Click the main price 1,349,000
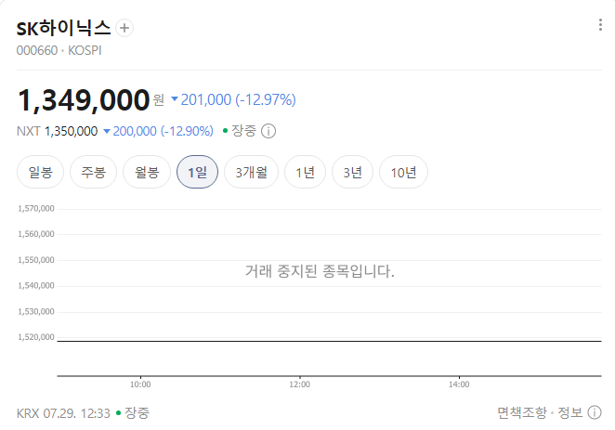This screenshot has width=615, height=430. (x=84, y=100)
